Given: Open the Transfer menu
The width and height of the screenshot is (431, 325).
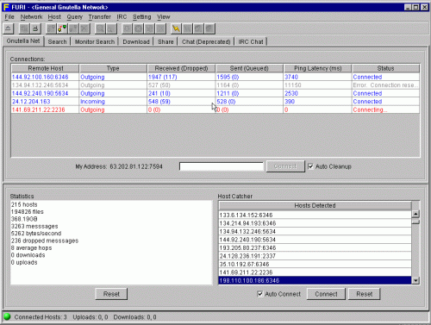Looking at the screenshot, I should click(99, 17).
